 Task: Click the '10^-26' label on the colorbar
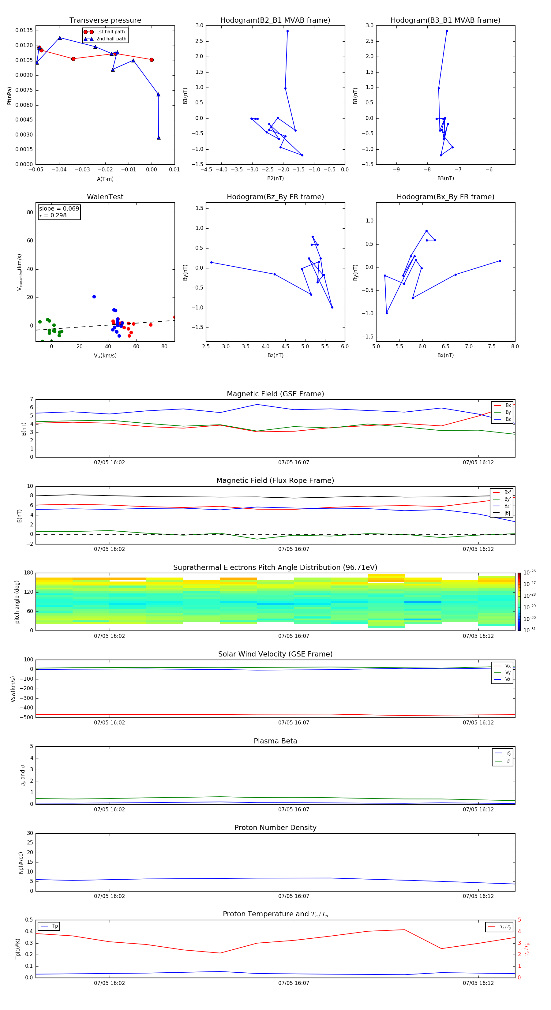coord(530,572)
